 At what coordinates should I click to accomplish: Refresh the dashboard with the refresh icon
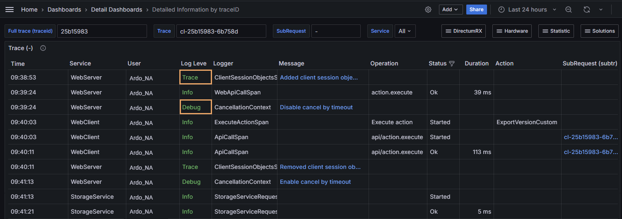click(x=586, y=10)
